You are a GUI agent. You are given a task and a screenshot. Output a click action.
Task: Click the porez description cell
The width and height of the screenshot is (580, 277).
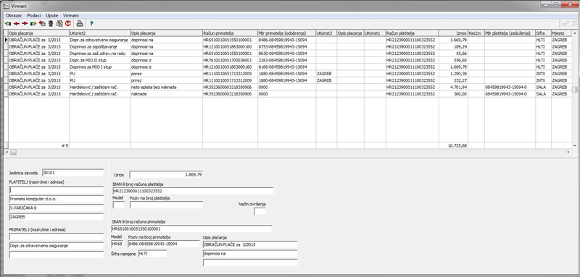[166, 73]
